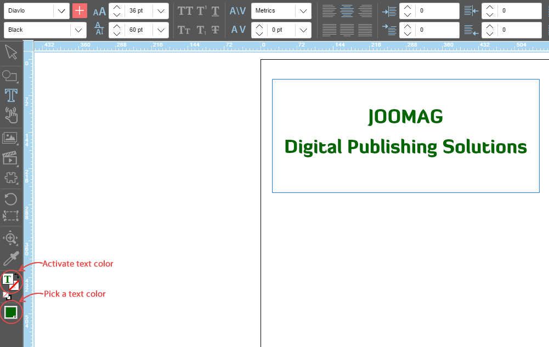Center align the paragraph text
This screenshot has height=347, width=549.
tap(347, 11)
